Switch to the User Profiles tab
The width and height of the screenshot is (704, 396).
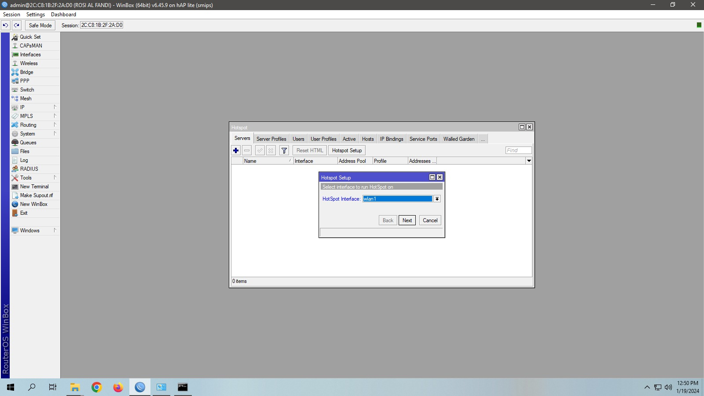[323, 139]
